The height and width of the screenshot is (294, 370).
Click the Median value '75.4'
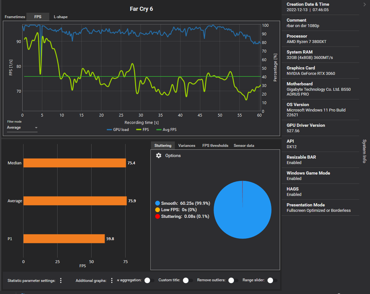[x=131, y=163]
